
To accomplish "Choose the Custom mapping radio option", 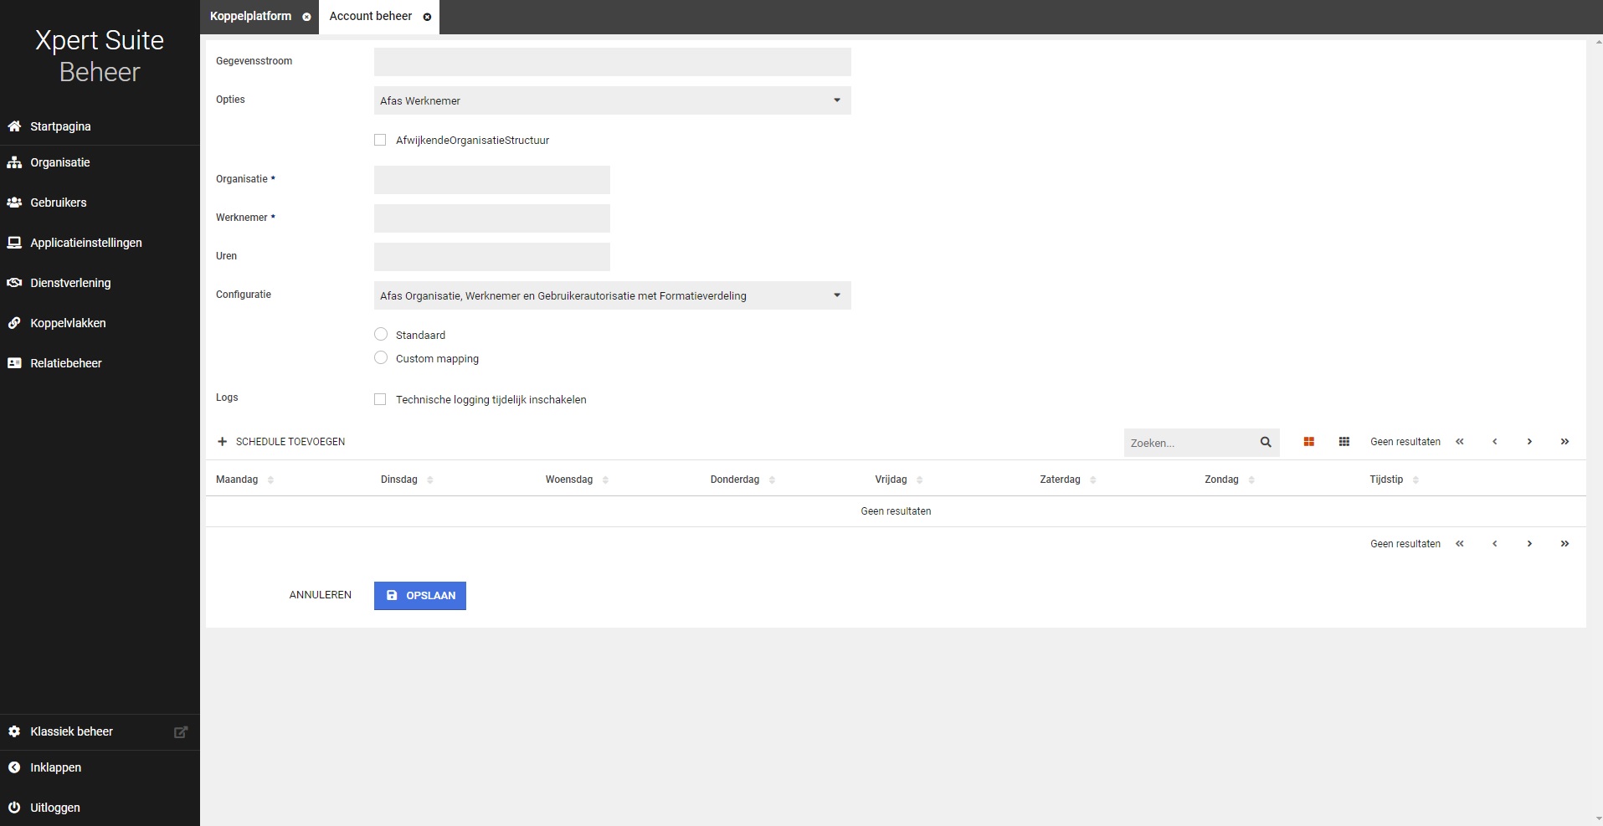I will 381,358.
